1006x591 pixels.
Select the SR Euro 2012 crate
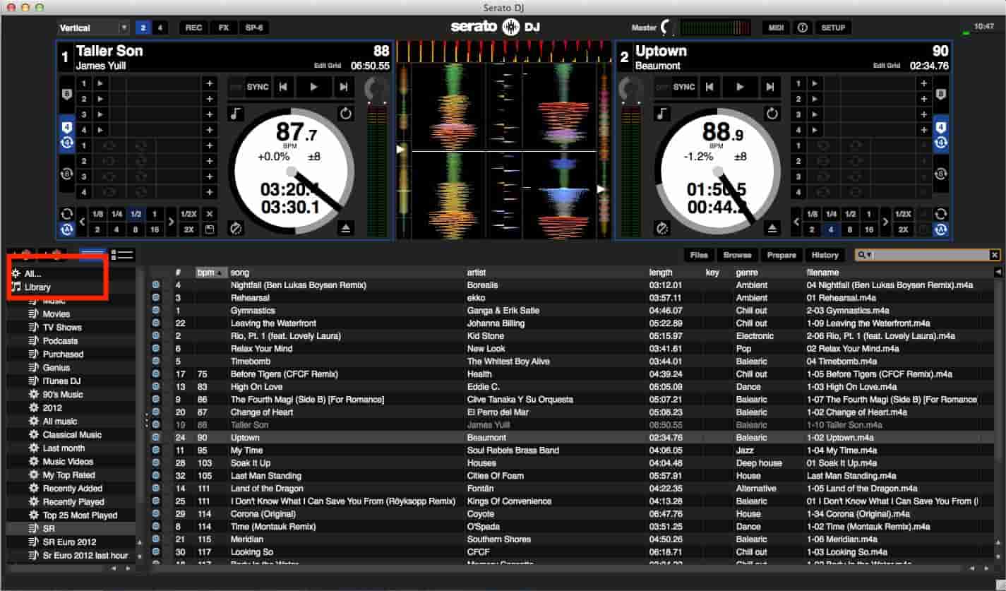pyautogui.click(x=71, y=542)
